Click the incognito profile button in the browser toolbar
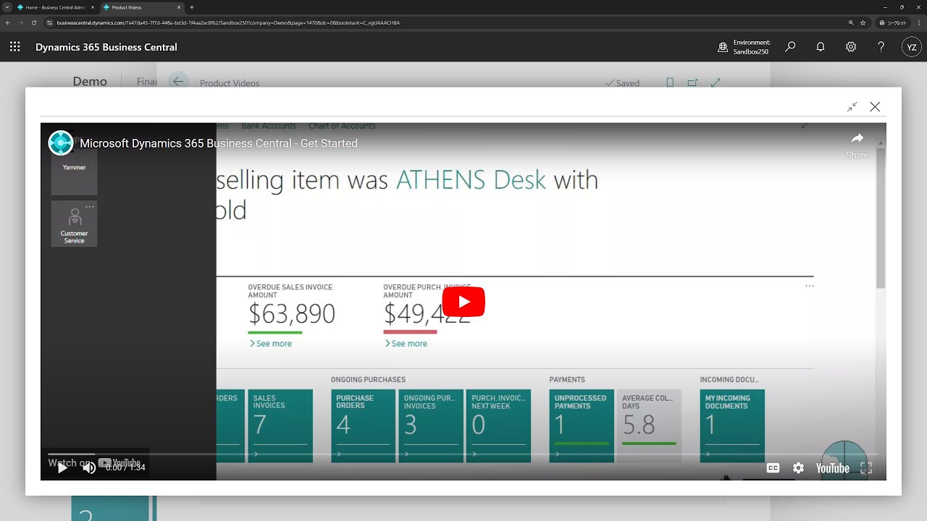927x521 pixels. click(893, 22)
